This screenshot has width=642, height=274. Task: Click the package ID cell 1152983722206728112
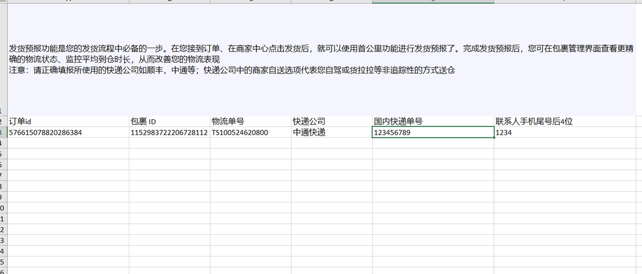pos(170,132)
